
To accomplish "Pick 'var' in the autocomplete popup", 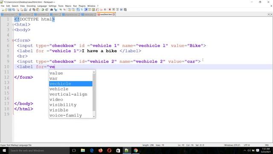I will [x=71, y=78].
